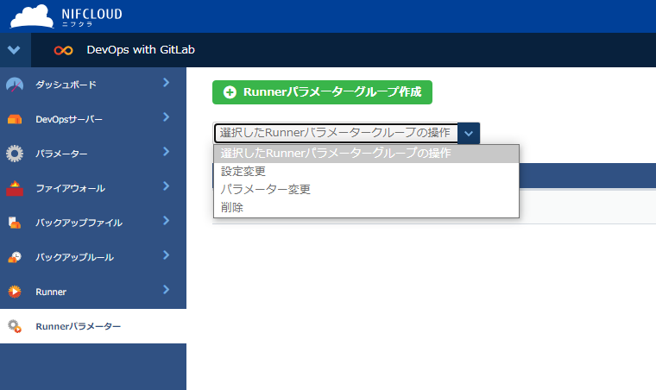656x390 pixels.
Task: Click the パラメーター gear icon
Action: [x=15, y=154]
